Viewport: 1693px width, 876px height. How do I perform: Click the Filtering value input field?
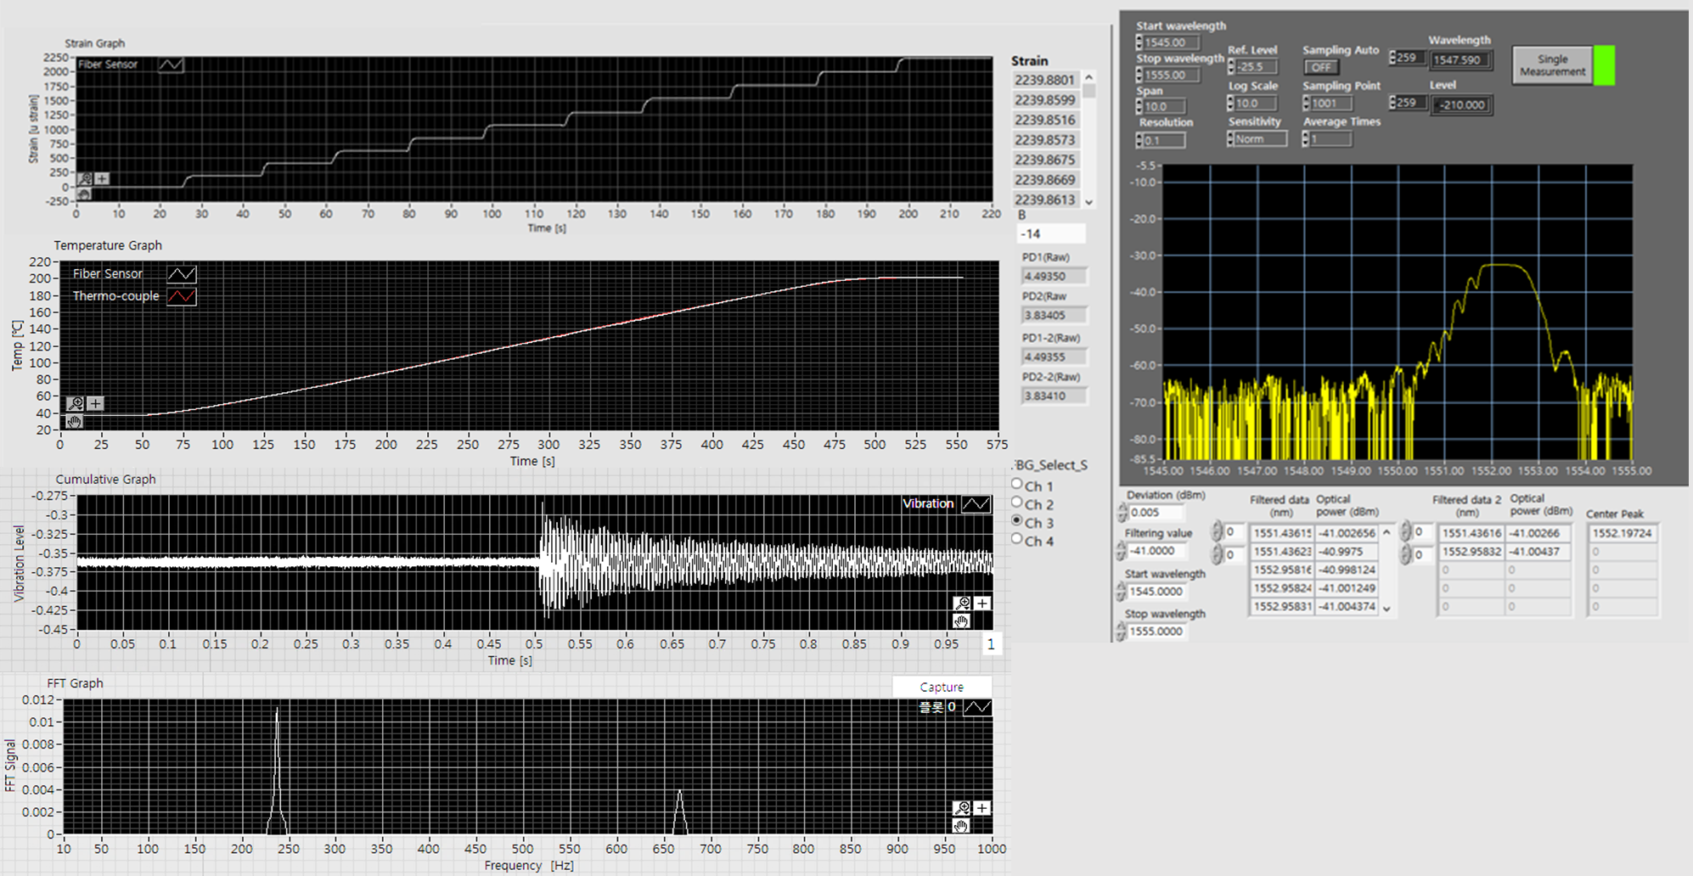point(1155,551)
